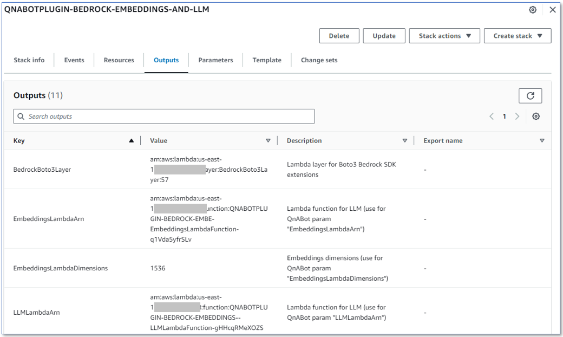Image resolution: width=563 pixels, height=337 pixels.
Task: Select the value 1536
Action: click(158, 268)
